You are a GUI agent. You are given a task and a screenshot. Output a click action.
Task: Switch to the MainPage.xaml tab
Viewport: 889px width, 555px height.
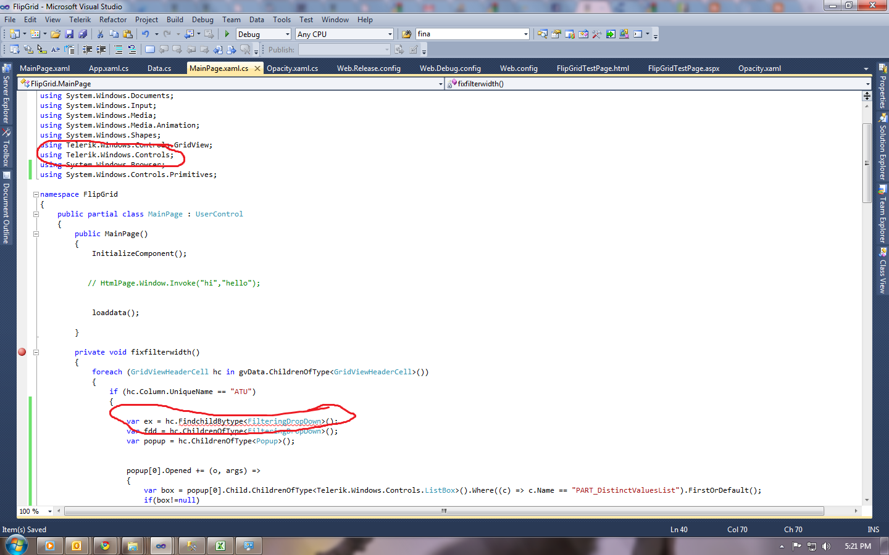[x=45, y=68]
